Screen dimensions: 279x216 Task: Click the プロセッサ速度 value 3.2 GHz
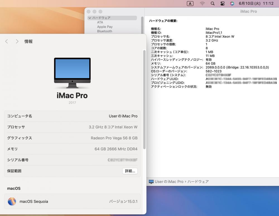click(212, 40)
